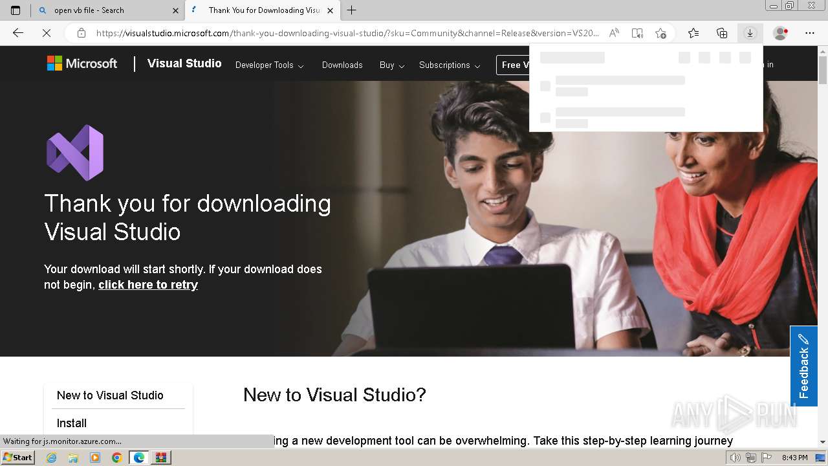Click the Microsoft logo
The width and height of the screenshot is (828, 466).
82,63
